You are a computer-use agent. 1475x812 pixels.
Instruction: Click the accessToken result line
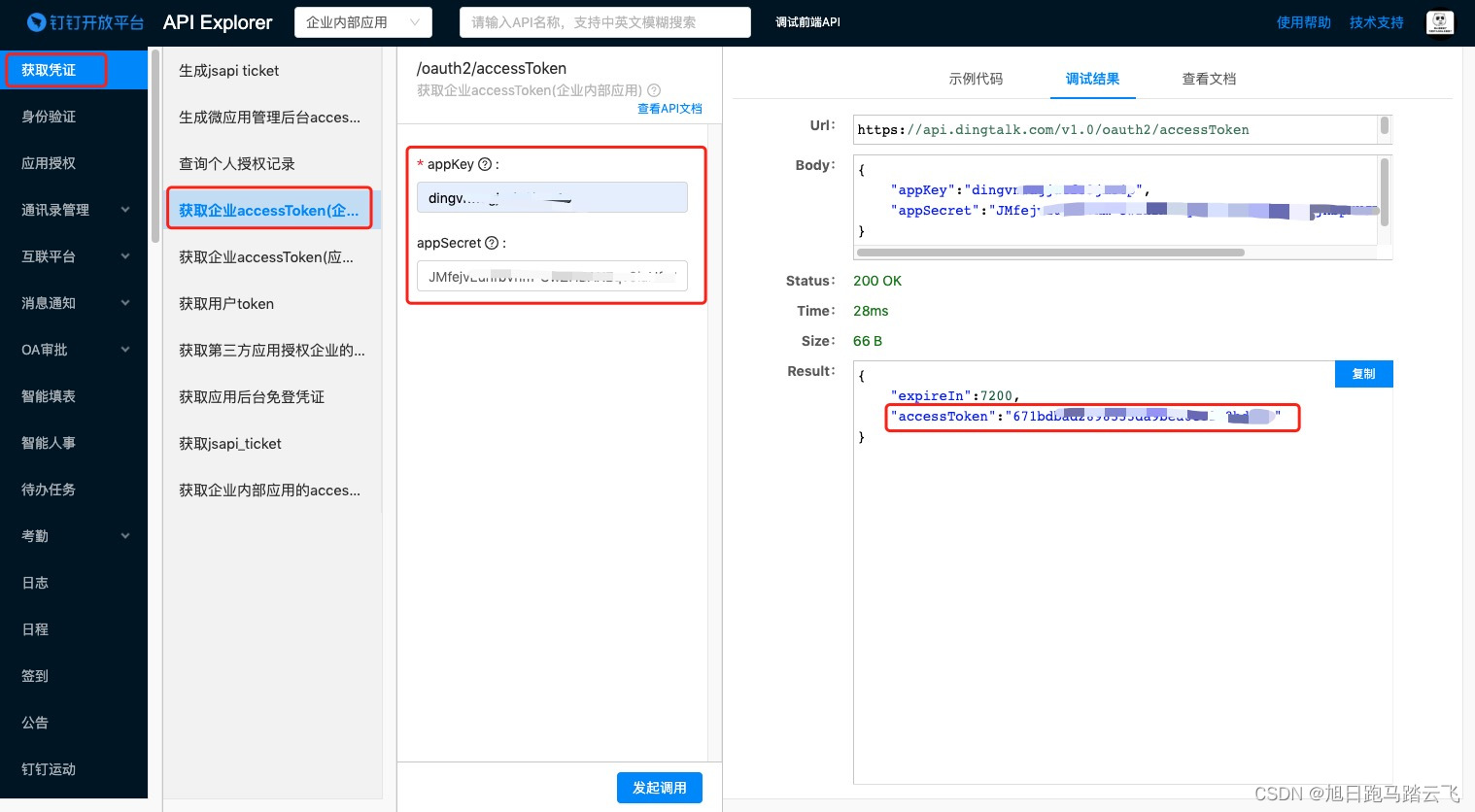[x=1085, y=417]
